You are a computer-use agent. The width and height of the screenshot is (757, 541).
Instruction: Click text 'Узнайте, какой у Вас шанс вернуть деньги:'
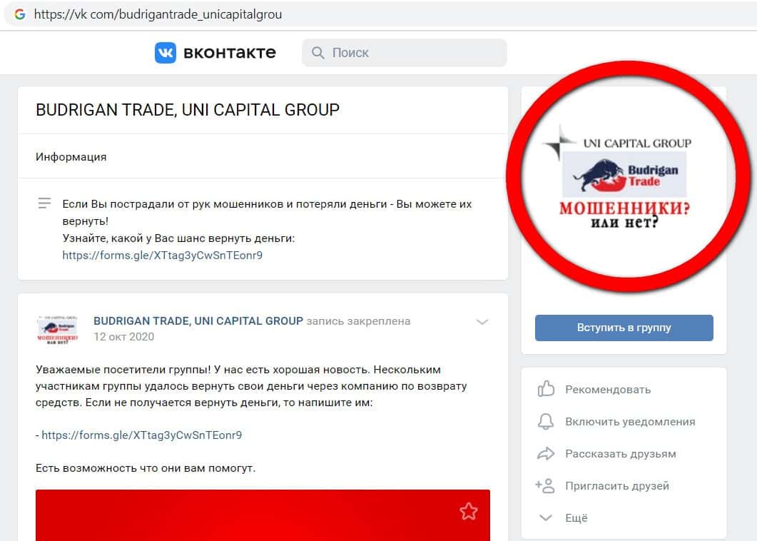(x=178, y=238)
